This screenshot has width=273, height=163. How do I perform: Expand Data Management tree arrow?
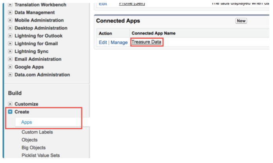pos(10,13)
